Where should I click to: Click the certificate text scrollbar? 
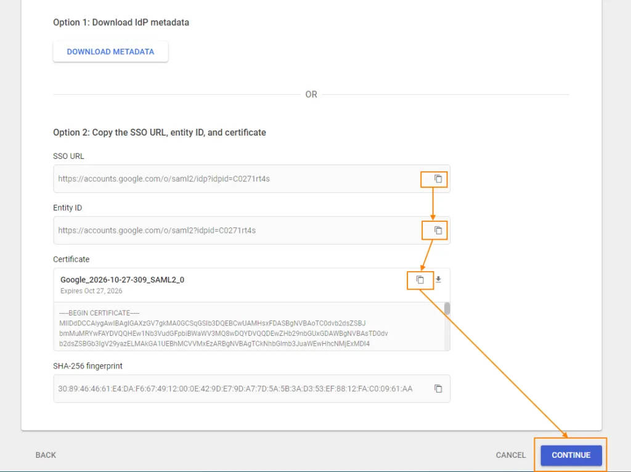[447, 309]
